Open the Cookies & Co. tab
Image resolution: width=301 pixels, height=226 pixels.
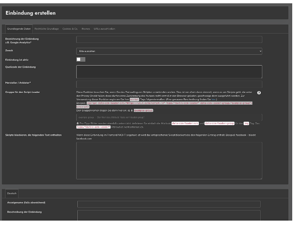tap(70, 29)
